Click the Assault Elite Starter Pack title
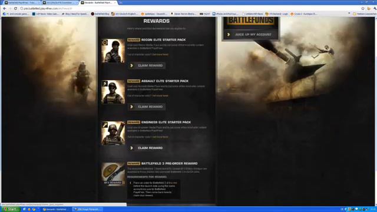 165,81
